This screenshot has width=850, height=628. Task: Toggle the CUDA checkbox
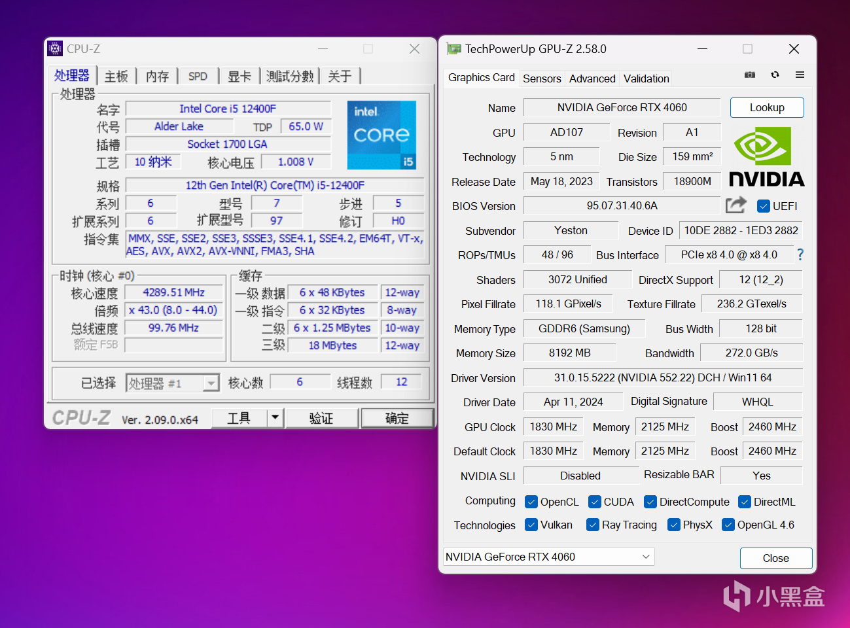(x=595, y=502)
